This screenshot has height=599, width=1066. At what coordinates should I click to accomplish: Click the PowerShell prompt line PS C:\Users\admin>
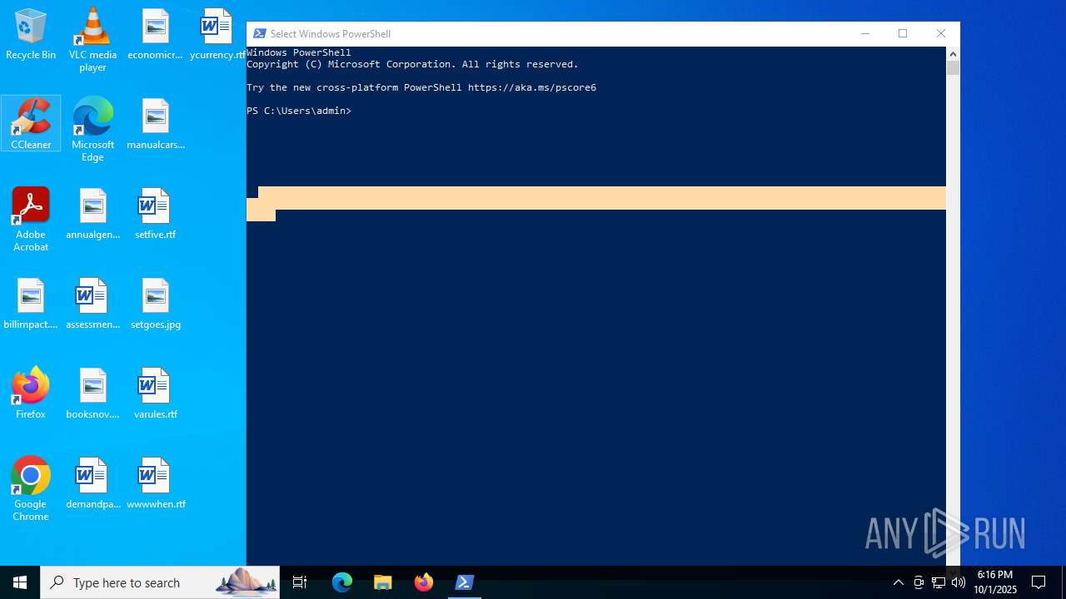tap(299, 111)
